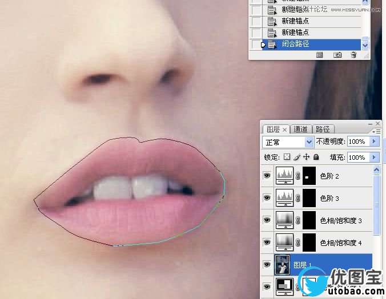This screenshot has height=299, width=386.
Task: Select layer named 色相/饱和度 3
Action: (x=341, y=220)
